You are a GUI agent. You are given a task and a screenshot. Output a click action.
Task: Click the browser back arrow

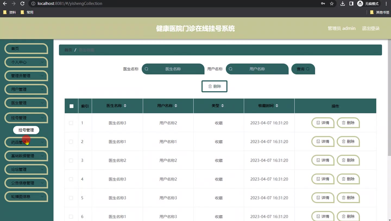pos(5,4)
